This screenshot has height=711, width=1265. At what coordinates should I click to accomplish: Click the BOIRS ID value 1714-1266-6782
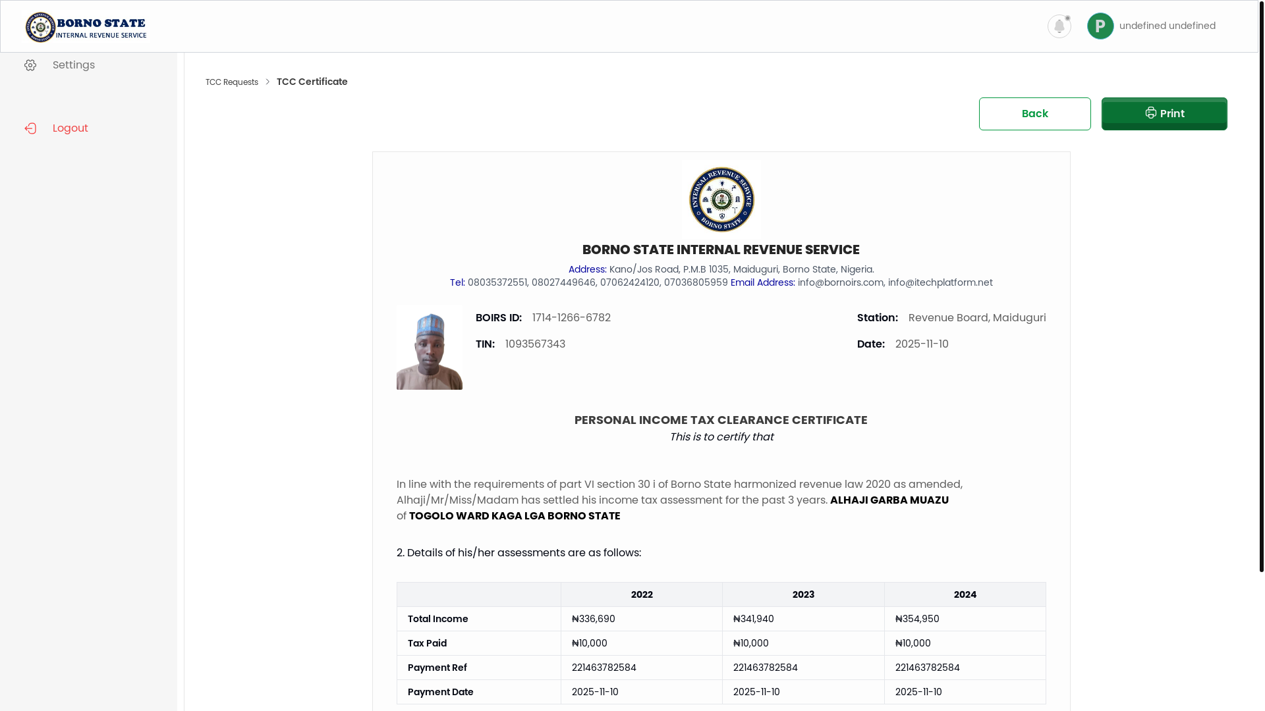(x=571, y=318)
